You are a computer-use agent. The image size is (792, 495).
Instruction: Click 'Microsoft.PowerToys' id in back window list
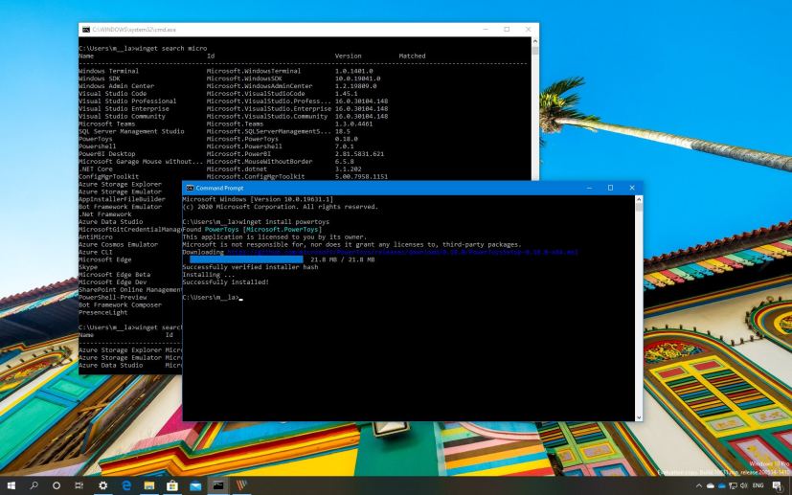242,139
